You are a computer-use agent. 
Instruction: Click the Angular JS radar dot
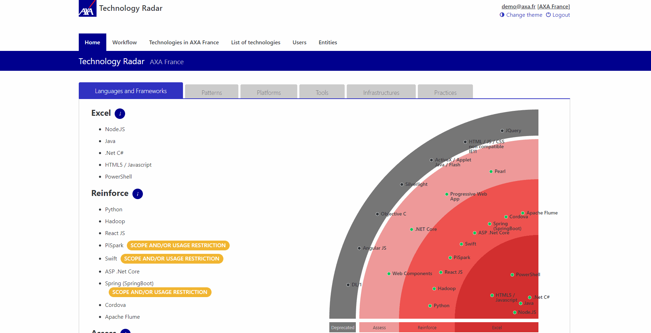tap(359, 248)
